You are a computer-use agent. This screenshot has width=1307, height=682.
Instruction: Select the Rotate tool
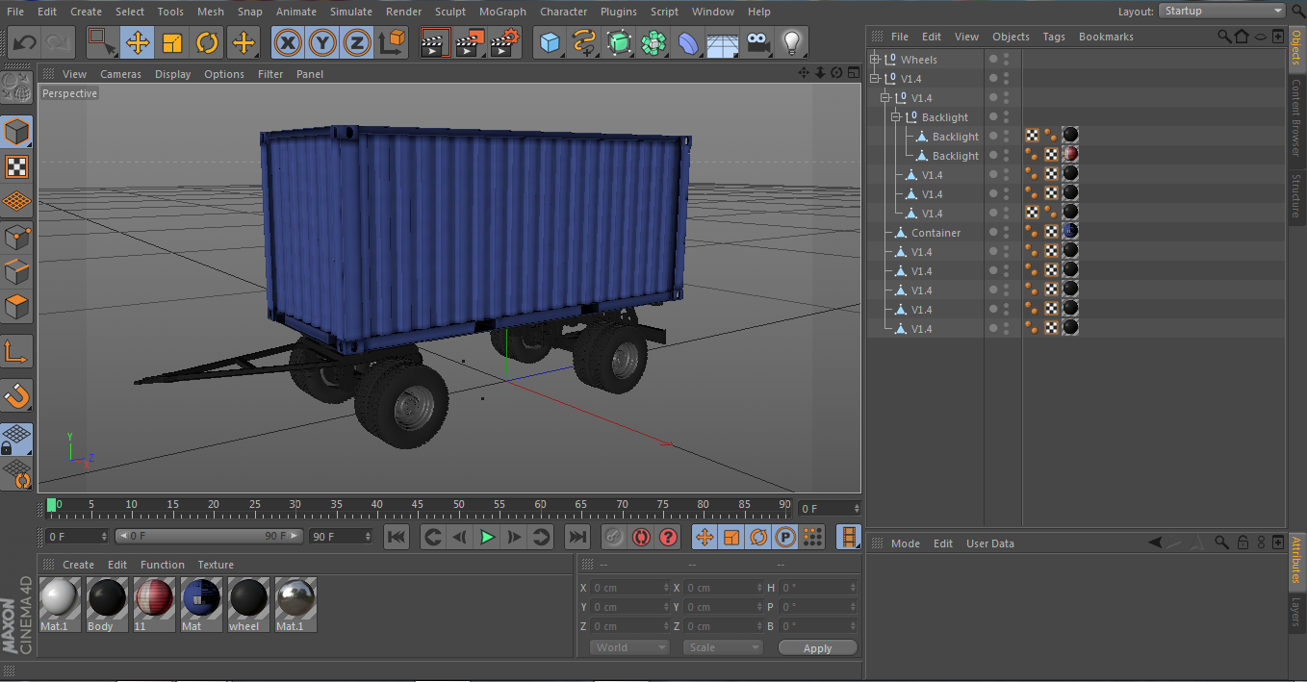click(207, 42)
